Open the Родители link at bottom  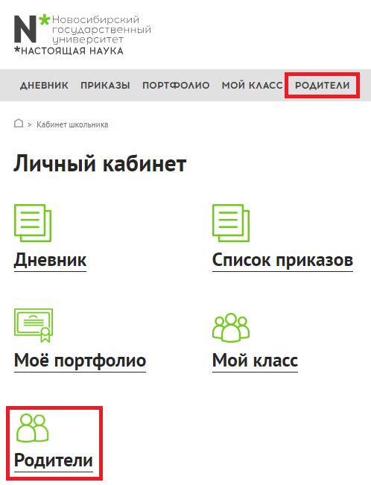click(x=54, y=461)
